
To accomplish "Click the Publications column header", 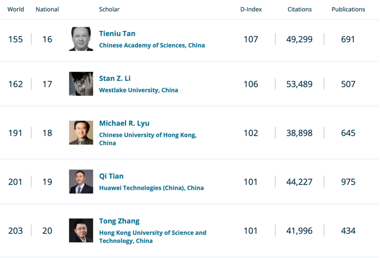I will pyautogui.click(x=348, y=9).
